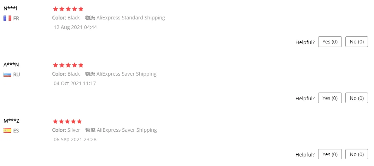Click the star rating on M***Z's review
Viewport: 374px width, 166px height.
67,121
